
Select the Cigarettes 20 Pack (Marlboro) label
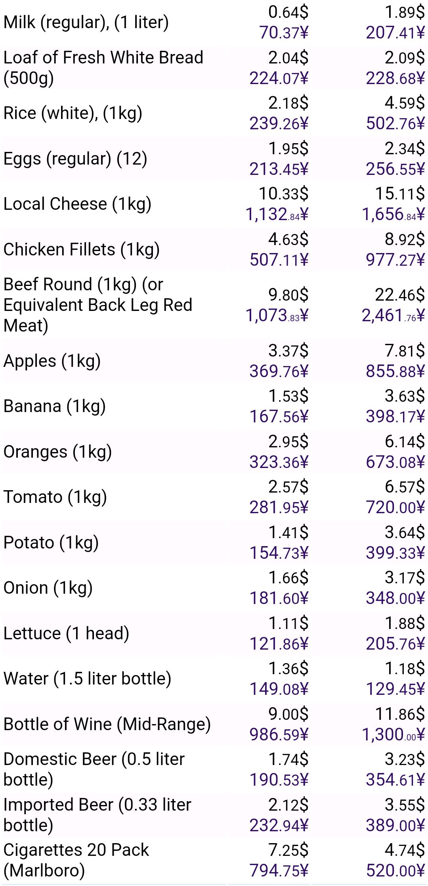76,860
